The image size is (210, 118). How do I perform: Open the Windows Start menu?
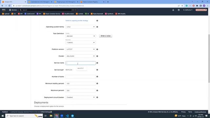point(3,116)
